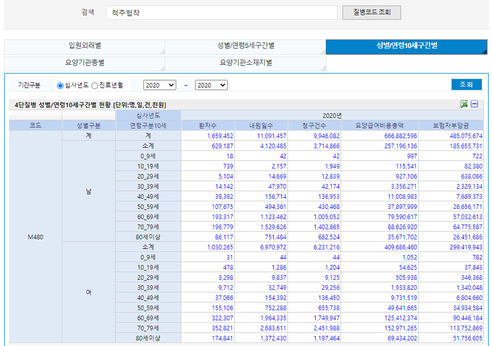Switch to the 입원외래별 tab

[x=85, y=46]
